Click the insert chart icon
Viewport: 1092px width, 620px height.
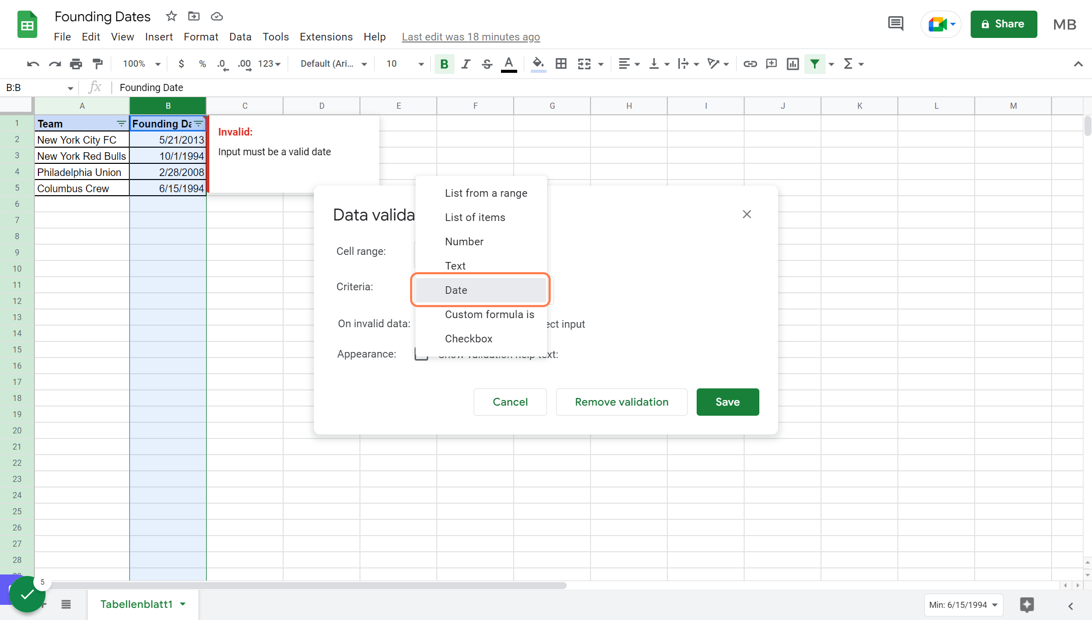(x=793, y=64)
